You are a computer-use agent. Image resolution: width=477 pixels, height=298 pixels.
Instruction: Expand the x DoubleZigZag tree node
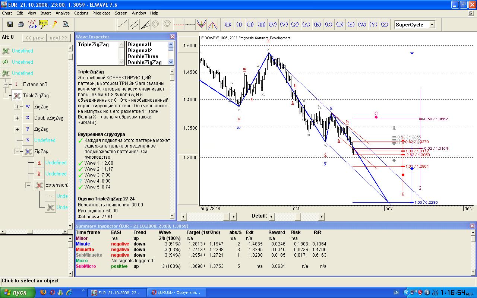click(17, 118)
